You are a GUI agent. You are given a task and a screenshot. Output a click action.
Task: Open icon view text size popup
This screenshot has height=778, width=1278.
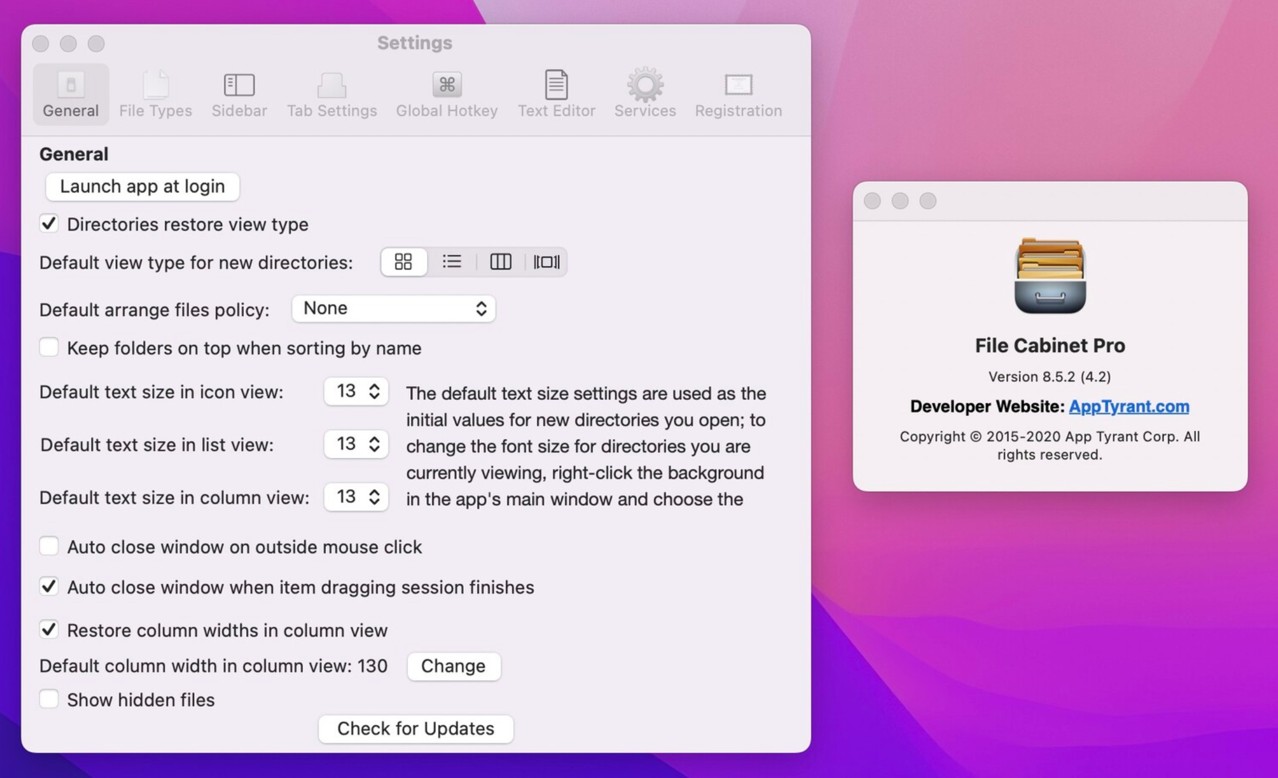[356, 391]
